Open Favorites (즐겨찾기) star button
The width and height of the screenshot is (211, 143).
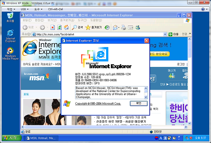[93, 28]
